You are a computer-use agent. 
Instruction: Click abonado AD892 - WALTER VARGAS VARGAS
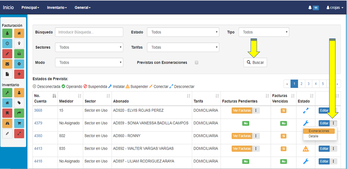click(143, 148)
